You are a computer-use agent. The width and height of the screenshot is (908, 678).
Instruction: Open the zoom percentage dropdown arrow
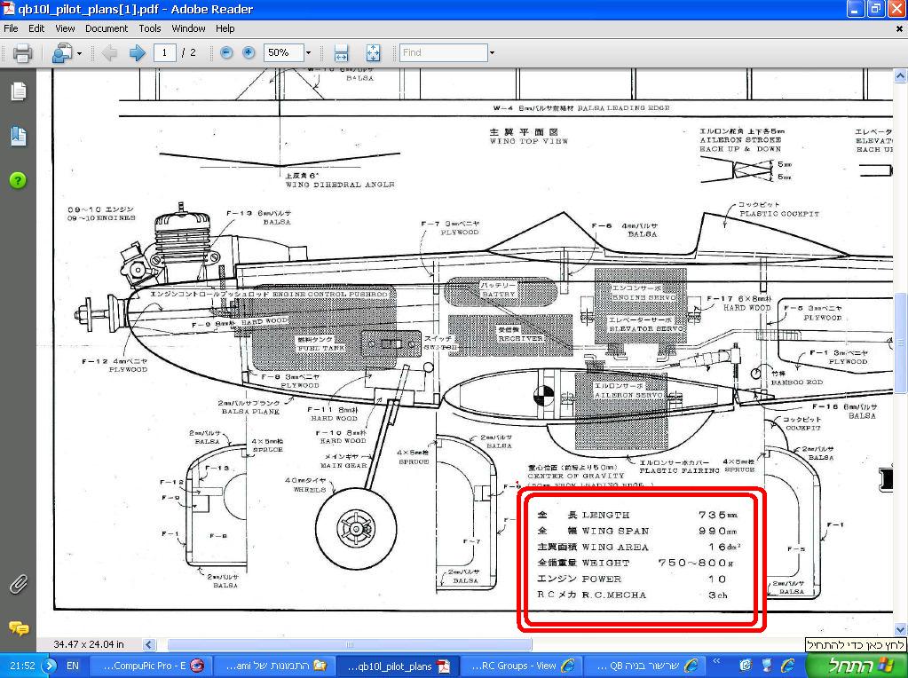[x=308, y=52]
